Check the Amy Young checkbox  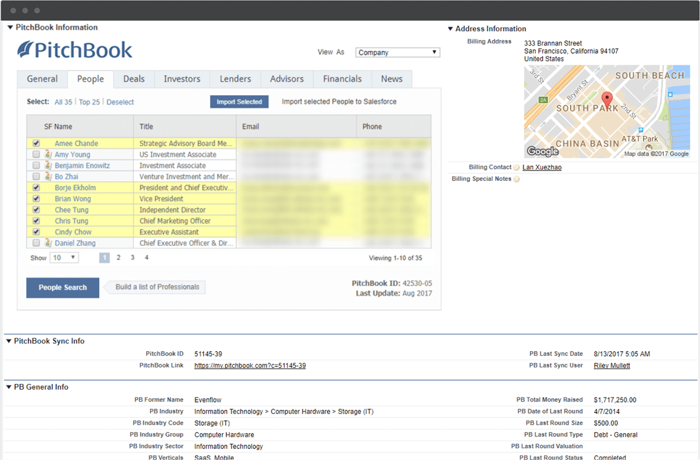36,154
